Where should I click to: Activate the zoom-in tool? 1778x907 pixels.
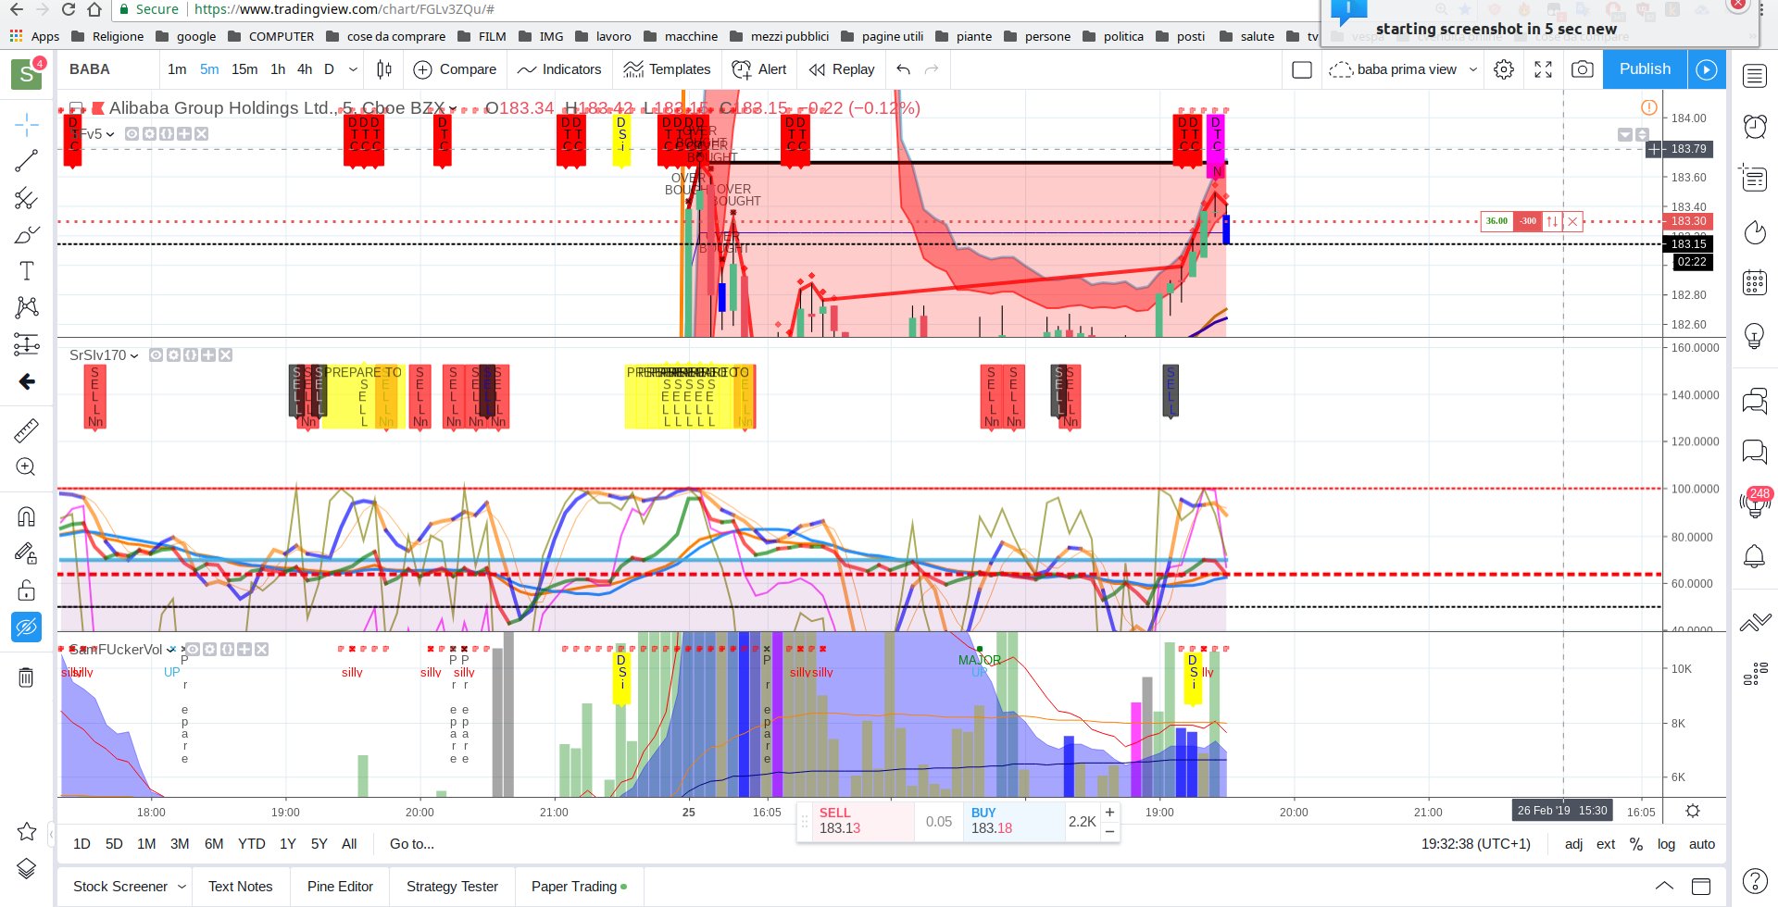27,467
